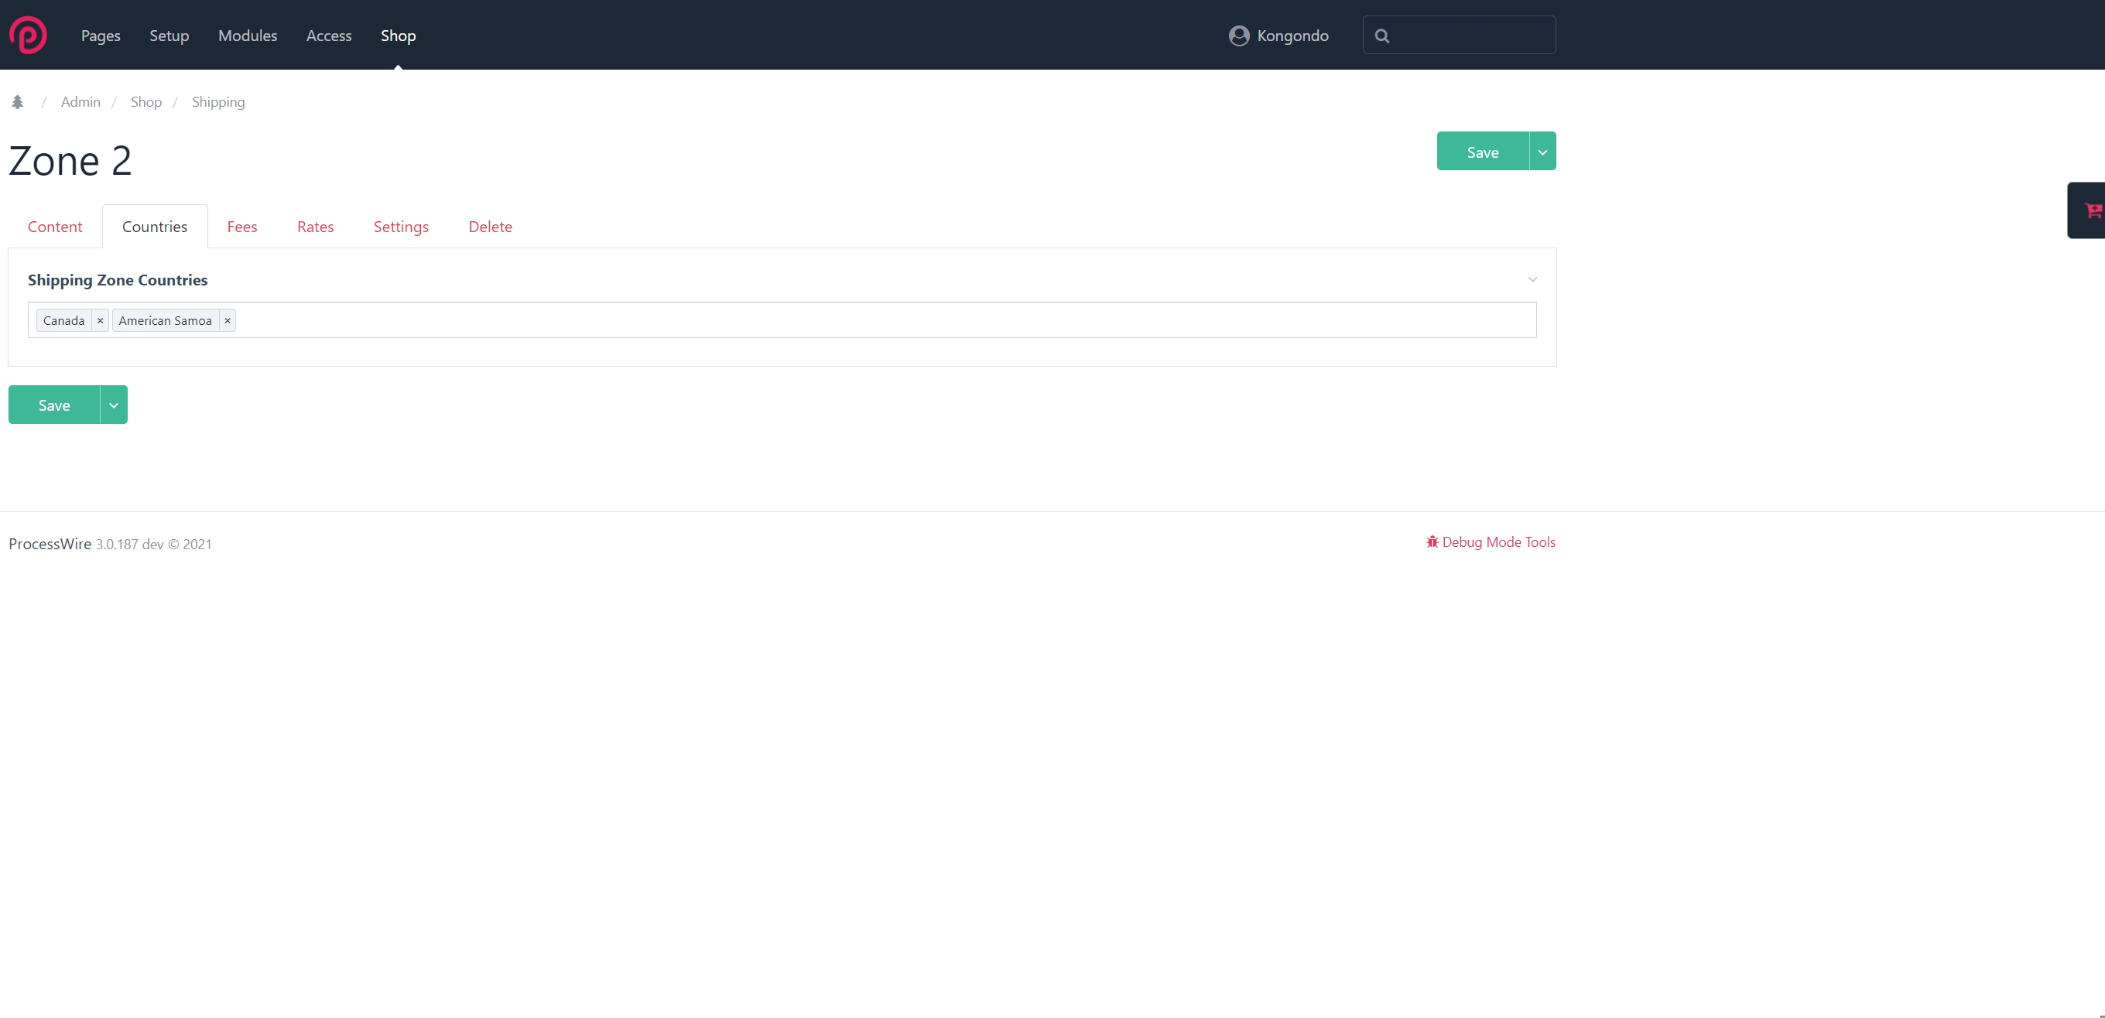Click the Zone 2 page title
The height and width of the screenshot is (1018, 2105).
coord(70,160)
